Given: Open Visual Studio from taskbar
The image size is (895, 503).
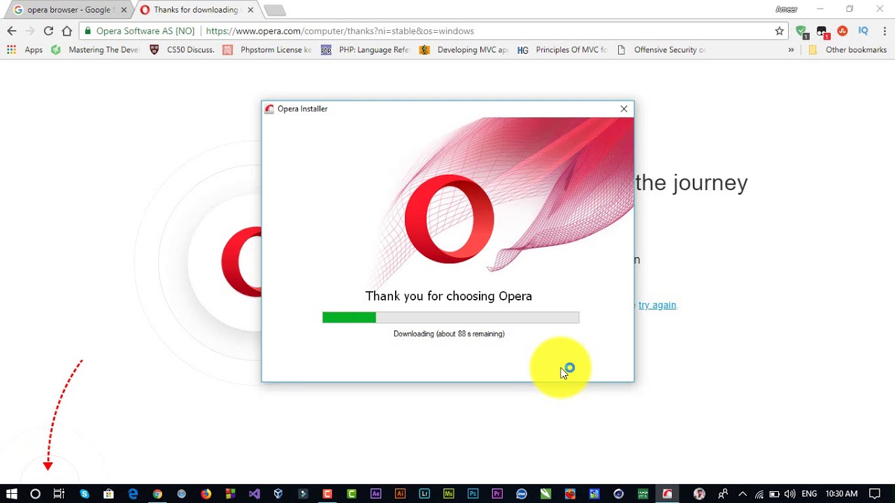Looking at the screenshot, I should pos(255,494).
